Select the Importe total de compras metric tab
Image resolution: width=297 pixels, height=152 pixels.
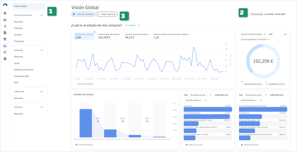point(109,36)
